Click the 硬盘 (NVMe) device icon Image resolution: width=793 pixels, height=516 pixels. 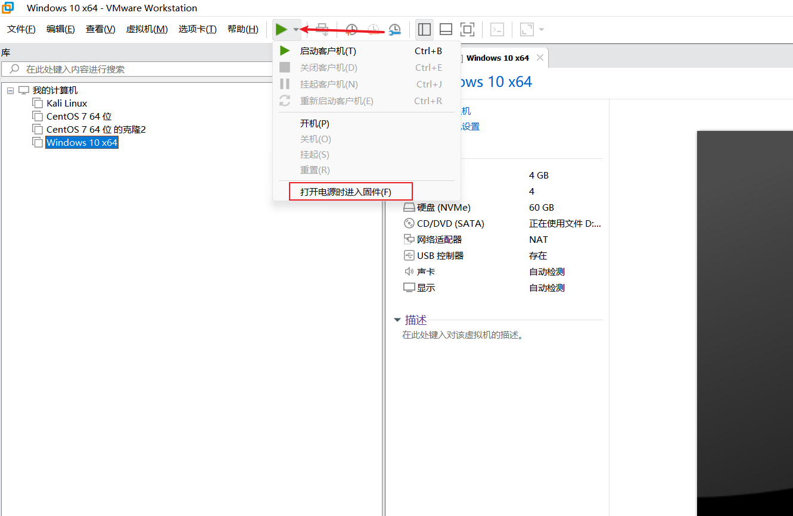(409, 208)
